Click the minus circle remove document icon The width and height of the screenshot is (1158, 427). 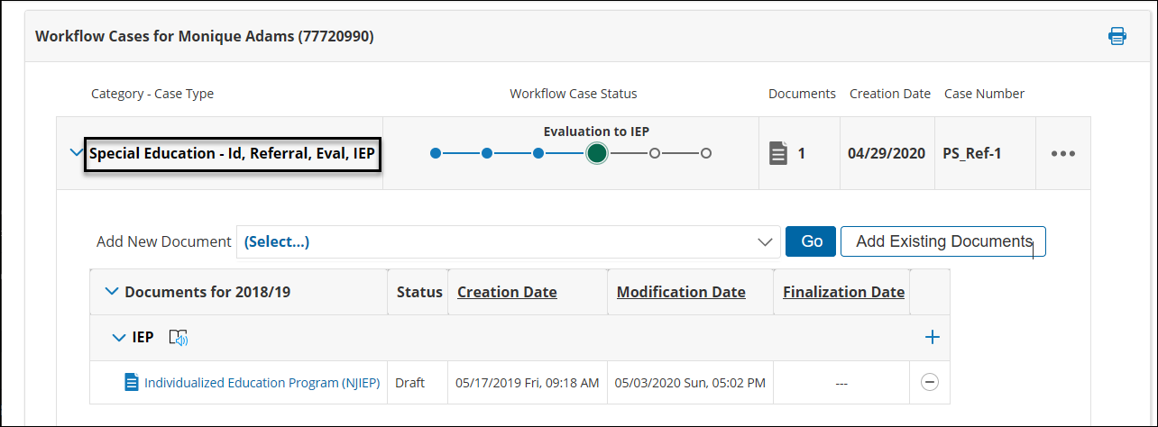(x=929, y=383)
